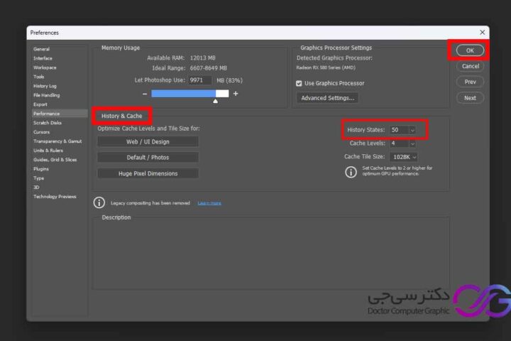
Task: Open File Handling preferences
Action: 46,95
